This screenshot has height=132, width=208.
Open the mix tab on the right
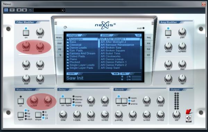[148, 43]
